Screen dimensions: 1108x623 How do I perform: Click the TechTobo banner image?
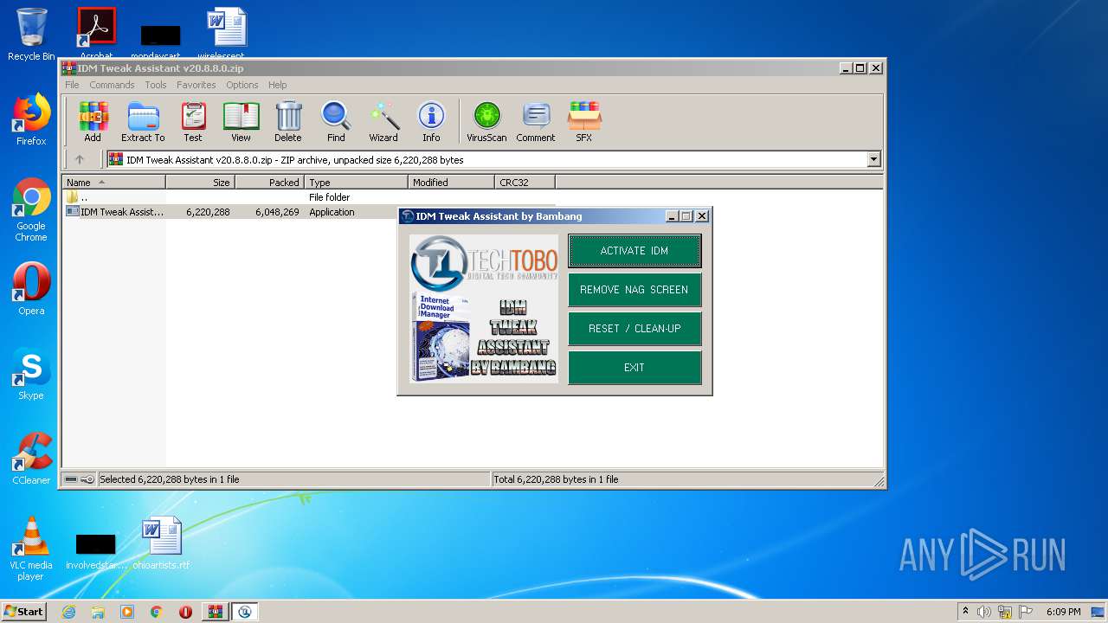point(484,309)
